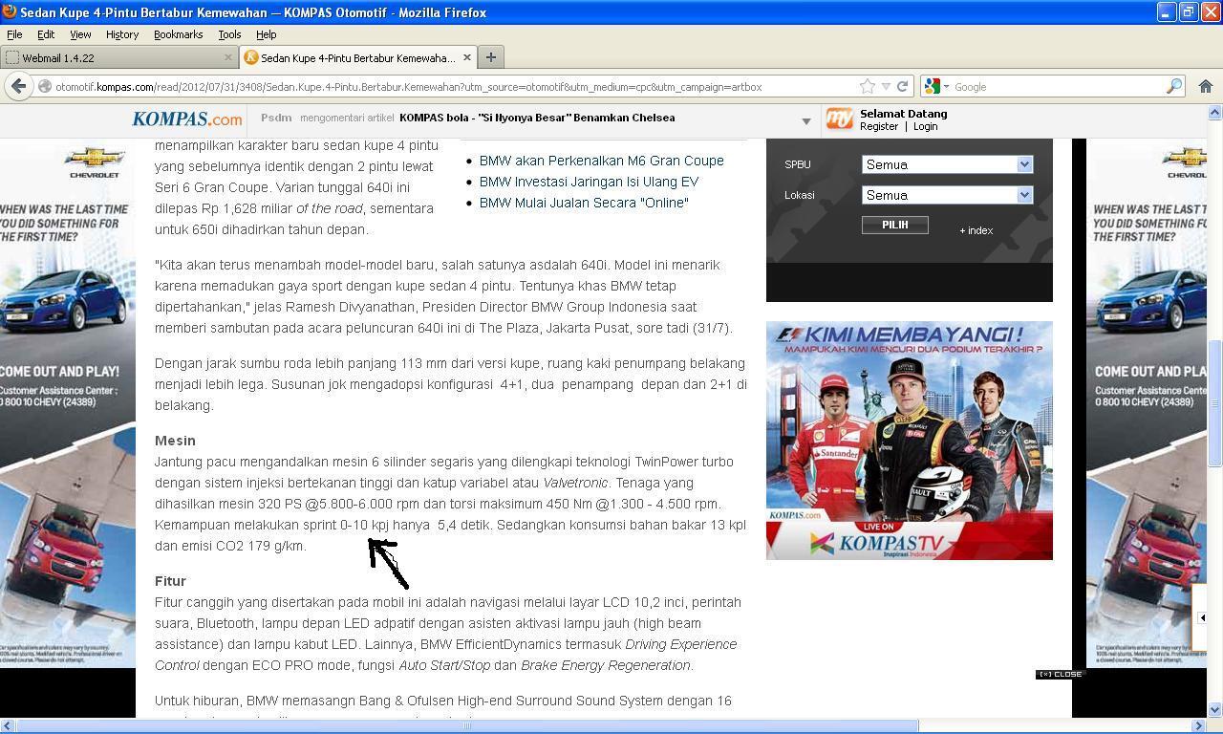Open 'BMW Mulai Jualan Secara Online' link

coord(584,203)
